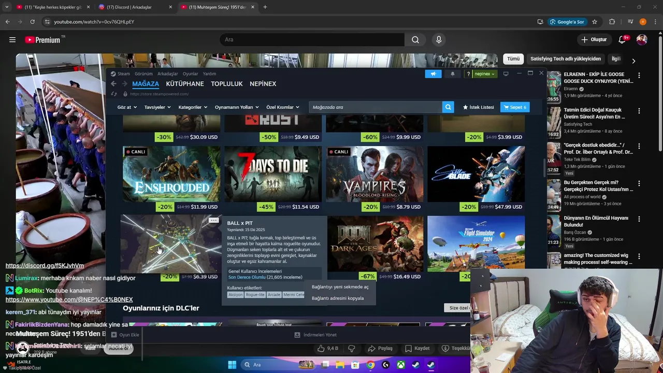The height and width of the screenshot is (373, 663).
Task: Click Steam store search magnifier button
Action: point(448,107)
